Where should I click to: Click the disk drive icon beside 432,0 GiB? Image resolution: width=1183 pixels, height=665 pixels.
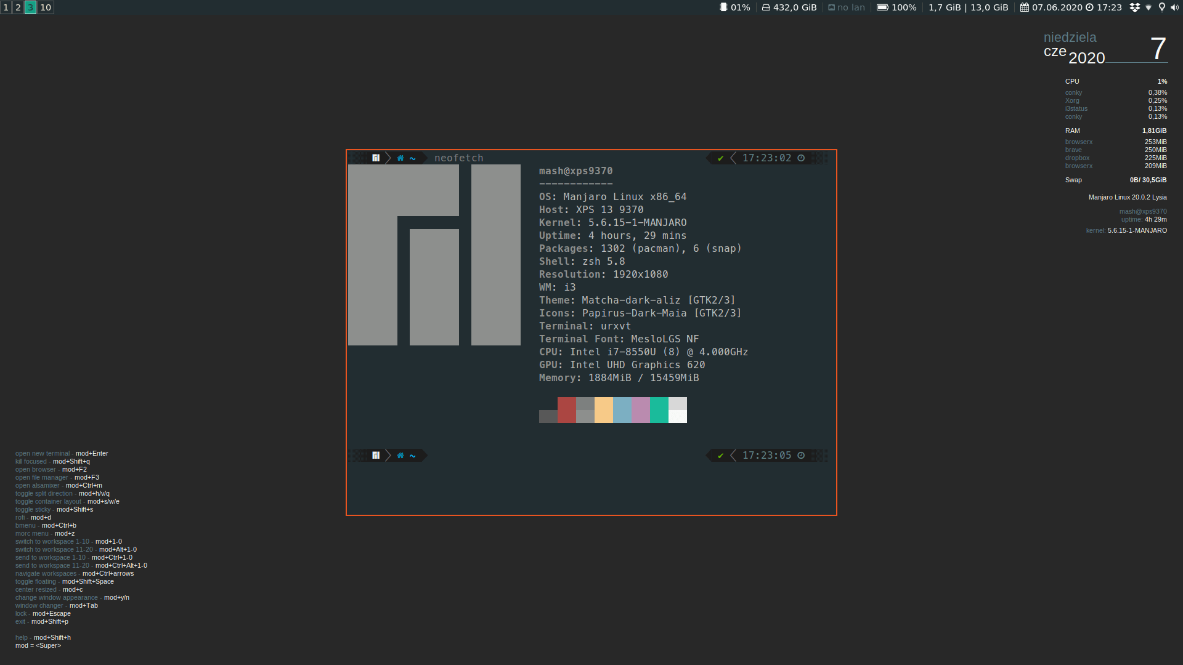pos(766,7)
